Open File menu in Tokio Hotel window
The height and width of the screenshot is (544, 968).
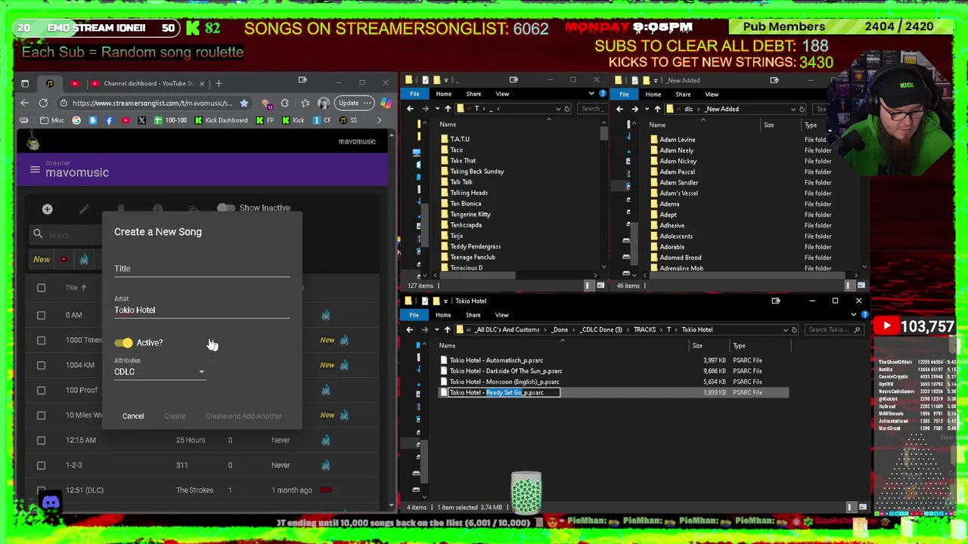pos(414,315)
